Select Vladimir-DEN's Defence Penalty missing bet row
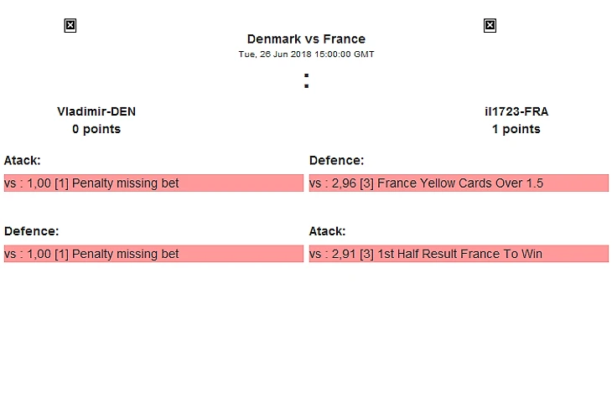 (x=153, y=254)
